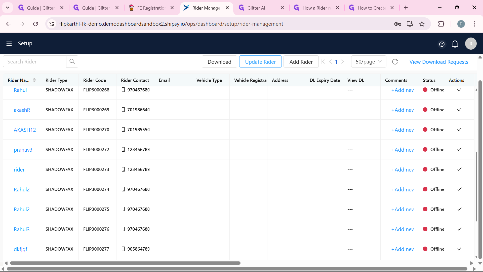
Task: View site information icon in address bar
Action: tap(52, 24)
